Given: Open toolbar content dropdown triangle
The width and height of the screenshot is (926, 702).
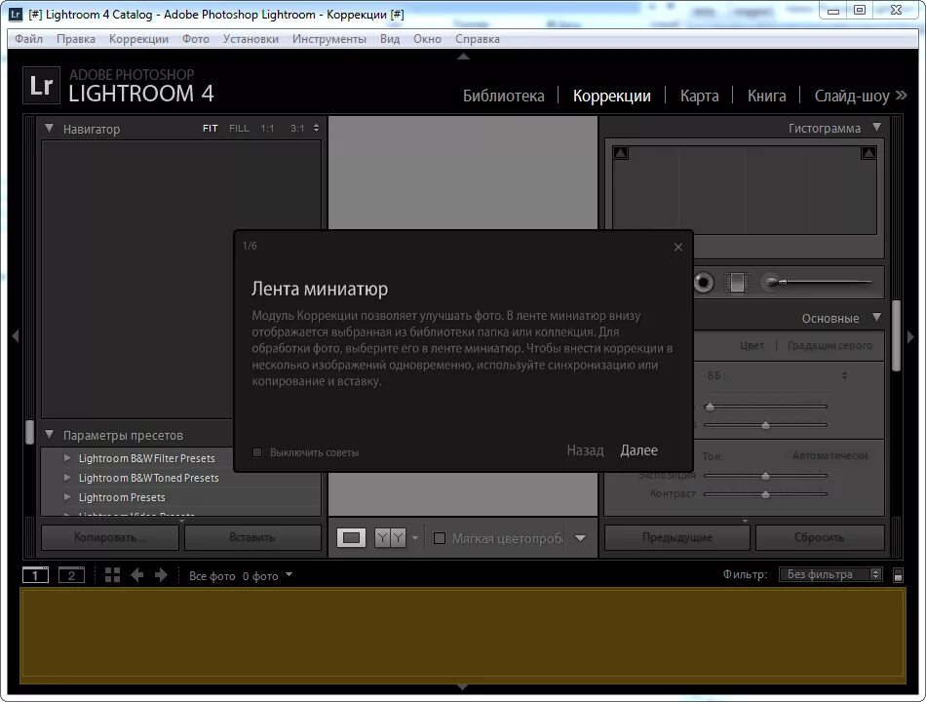Looking at the screenshot, I should 580,538.
